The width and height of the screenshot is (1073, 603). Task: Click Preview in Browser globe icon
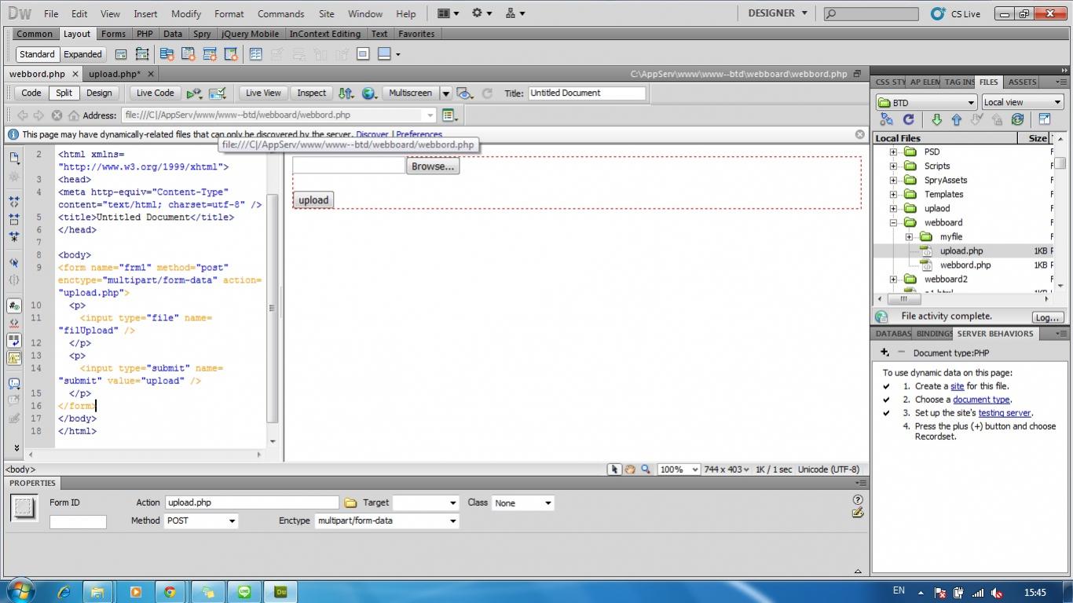point(369,93)
